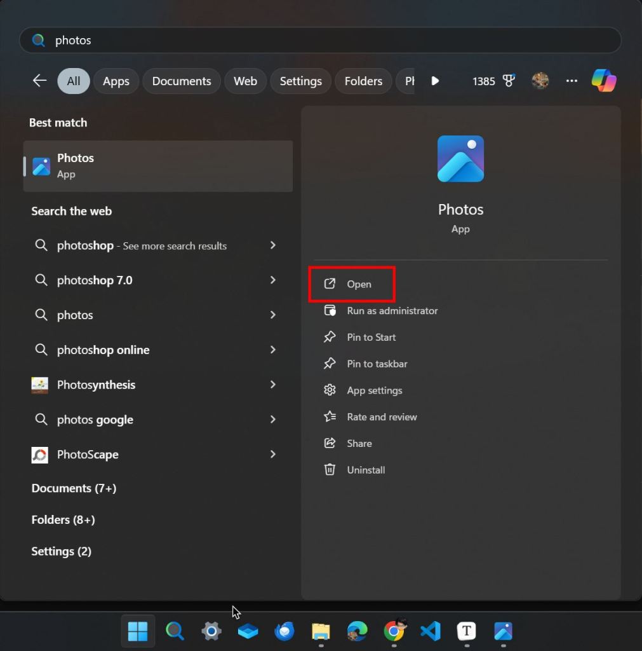The height and width of the screenshot is (651, 642).
Task: Select the photoshop online web suggestion
Action: point(104,350)
